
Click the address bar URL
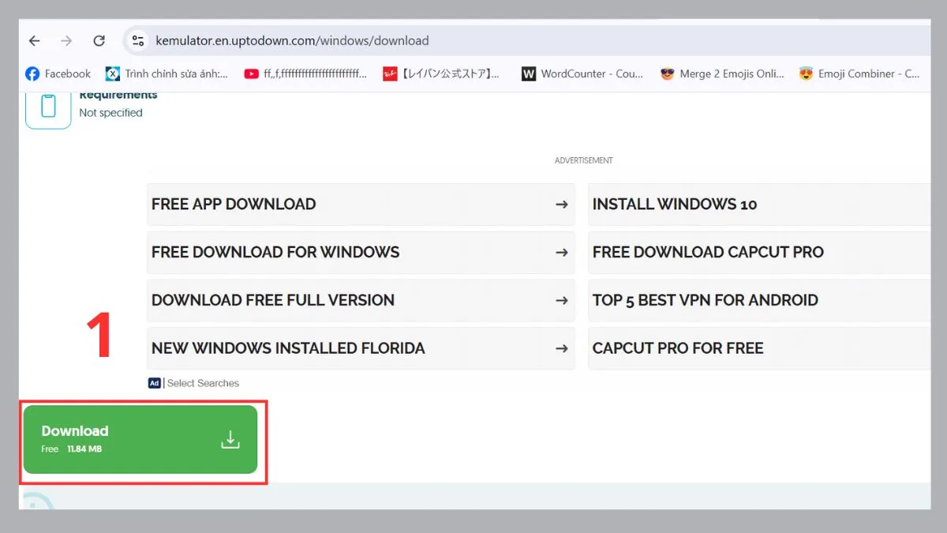292,41
